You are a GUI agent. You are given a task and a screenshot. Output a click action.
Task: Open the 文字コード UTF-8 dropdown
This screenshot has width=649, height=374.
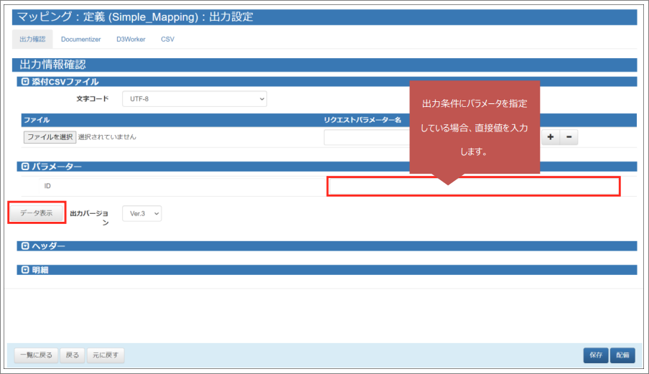(x=194, y=98)
